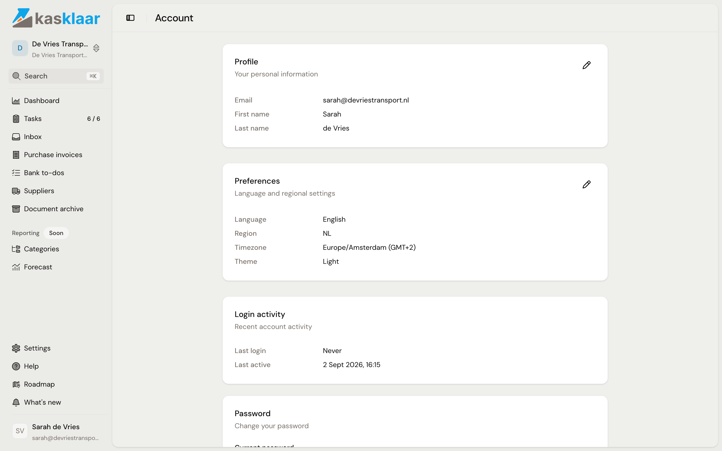Select email sarah@devriestransport.nl text
Image resolution: width=722 pixels, height=451 pixels.
coord(366,100)
